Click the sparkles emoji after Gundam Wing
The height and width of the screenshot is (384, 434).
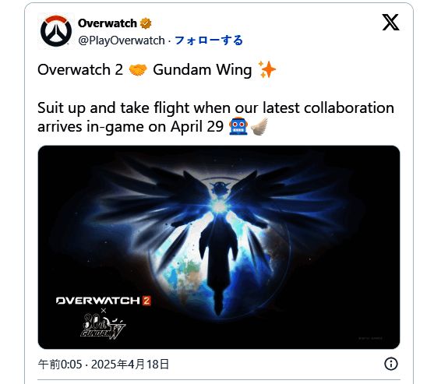(x=267, y=69)
